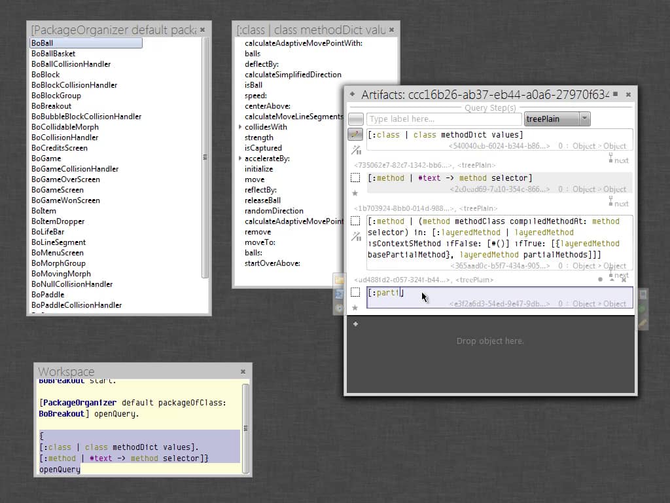The image size is (670, 503).
Task: Click into the class methodDict values query field
Action: click(499, 140)
